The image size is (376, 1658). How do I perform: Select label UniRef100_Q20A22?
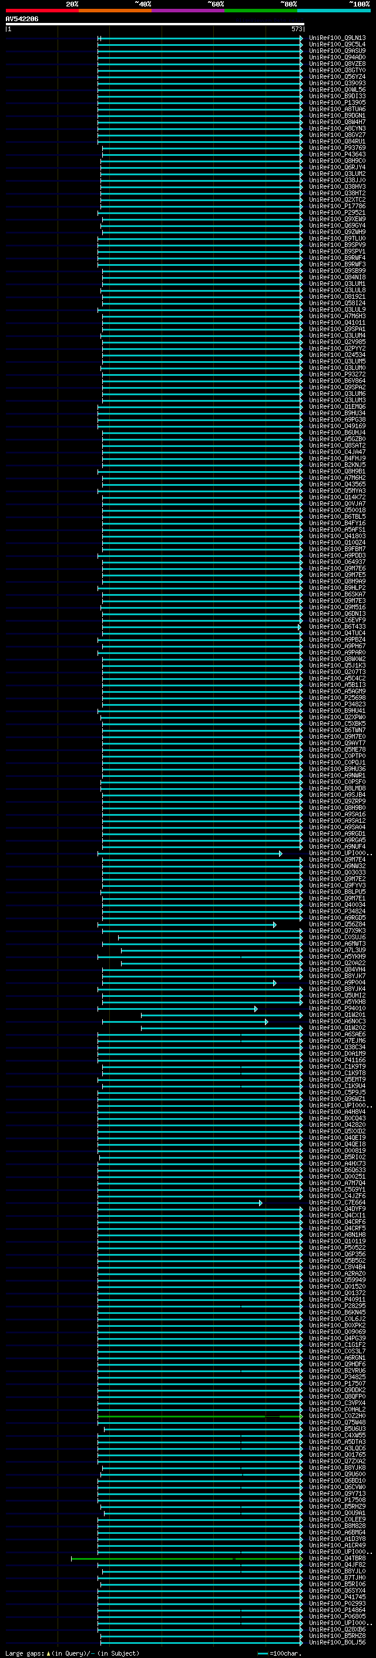tap(337, 963)
